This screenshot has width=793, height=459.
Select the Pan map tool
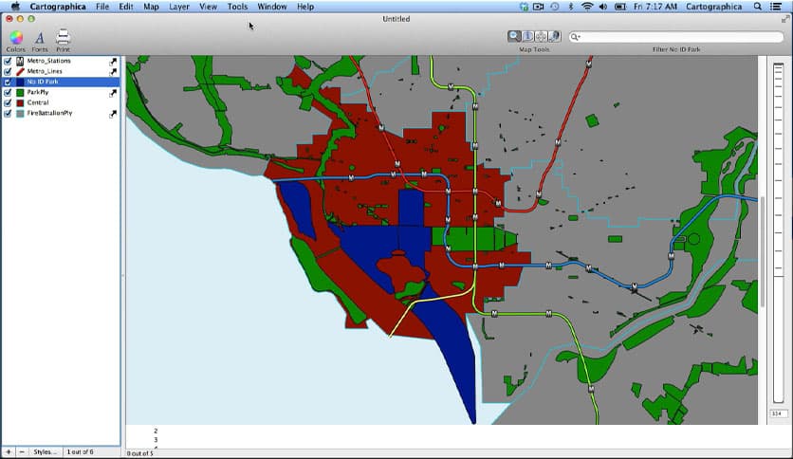[x=541, y=36]
